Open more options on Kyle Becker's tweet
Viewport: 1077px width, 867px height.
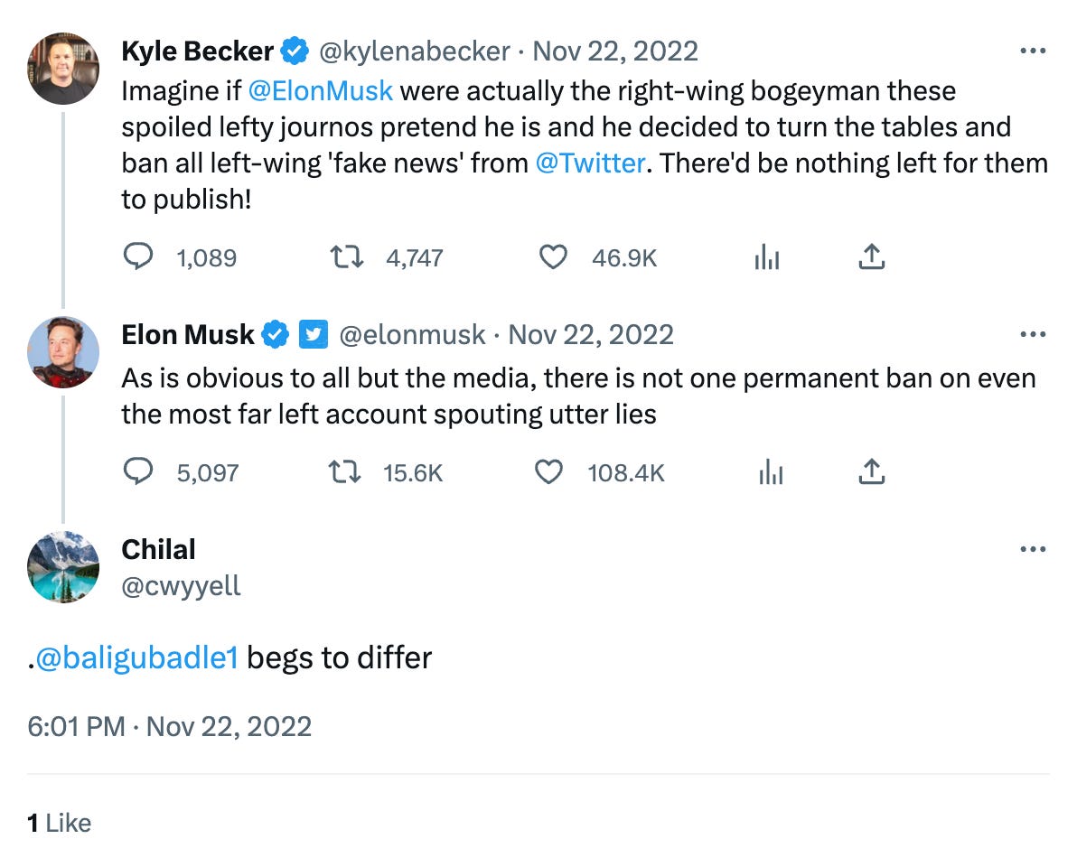[1031, 51]
